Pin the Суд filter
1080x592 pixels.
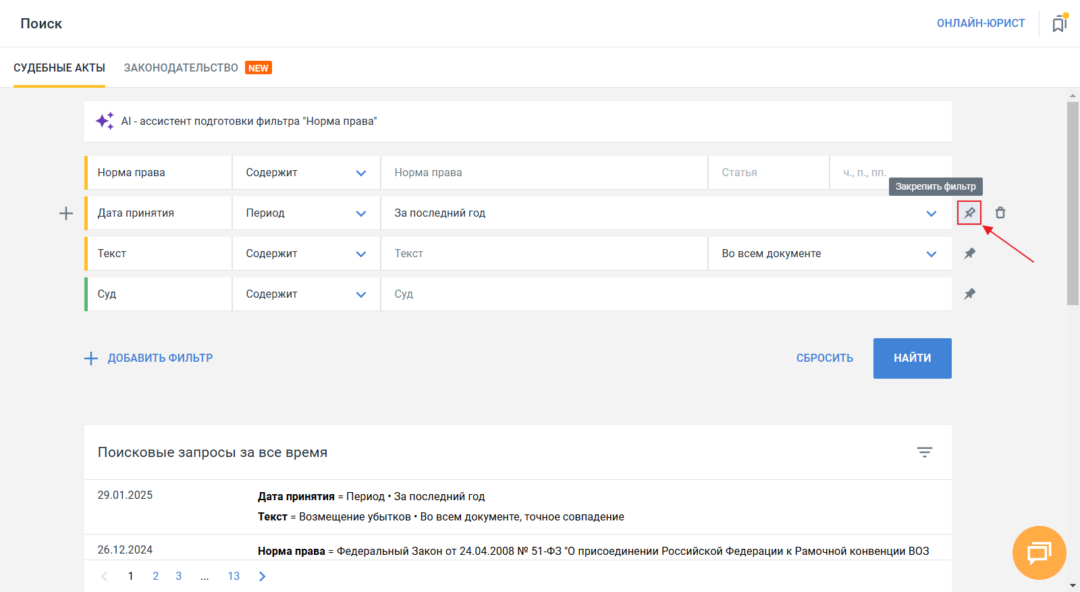[969, 294]
